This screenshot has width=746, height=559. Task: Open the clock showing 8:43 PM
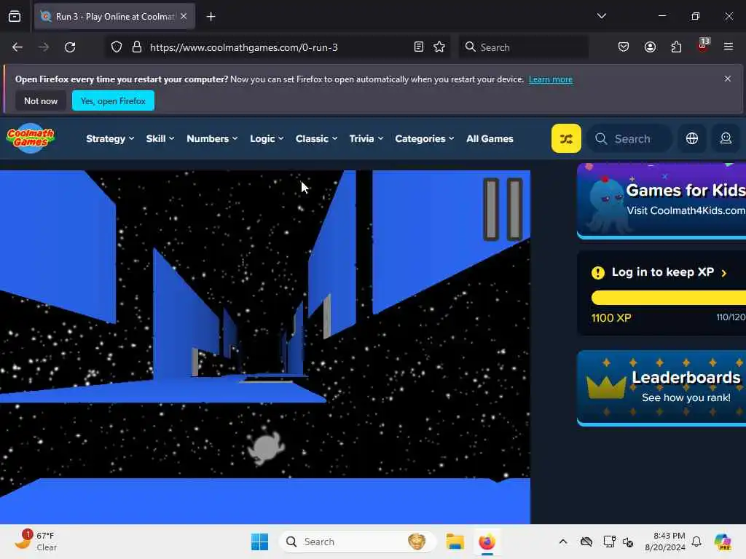664,542
